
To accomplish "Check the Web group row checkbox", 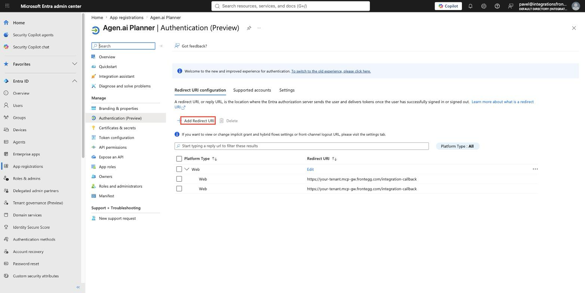I will click(x=179, y=169).
